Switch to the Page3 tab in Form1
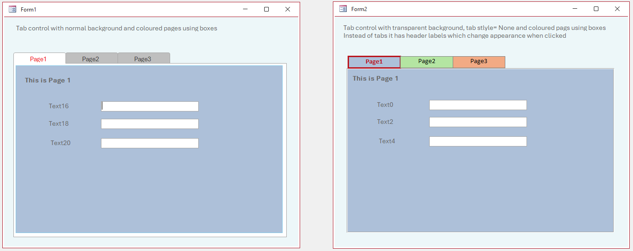This screenshot has width=633, height=251. (144, 58)
